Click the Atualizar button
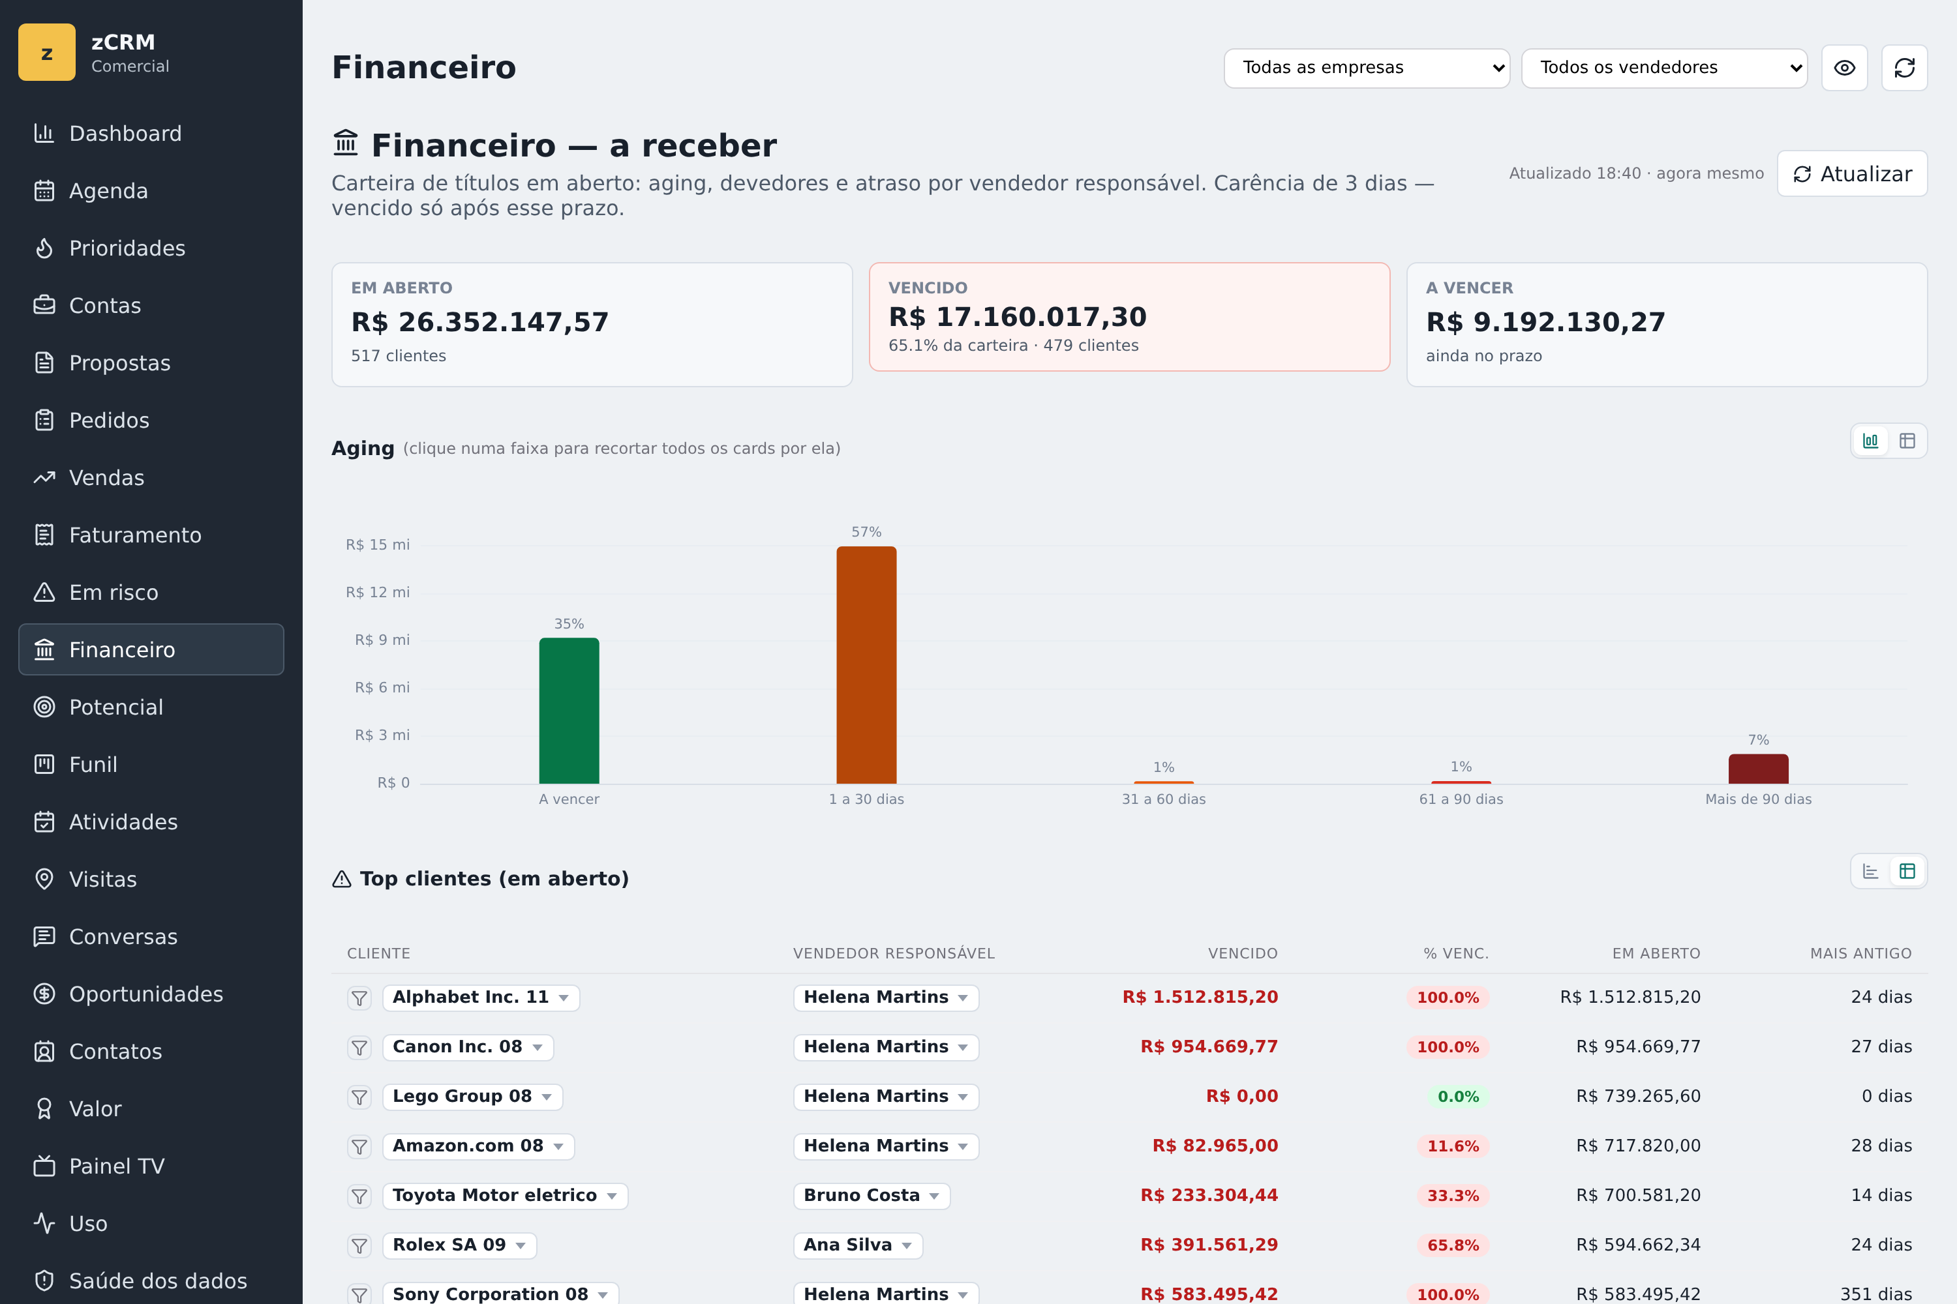 (x=1851, y=174)
